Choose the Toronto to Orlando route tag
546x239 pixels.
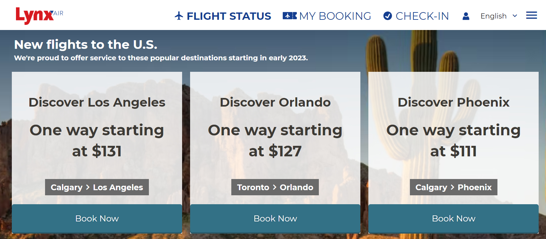[x=275, y=187]
